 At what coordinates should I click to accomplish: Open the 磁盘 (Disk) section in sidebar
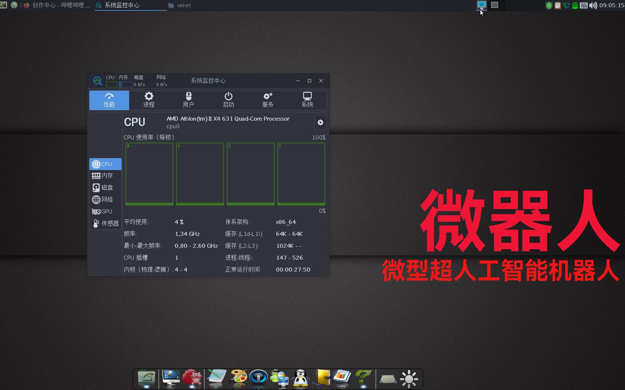click(x=105, y=187)
